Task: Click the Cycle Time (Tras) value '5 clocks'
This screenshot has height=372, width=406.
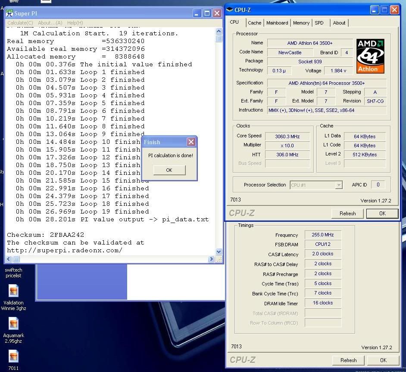Action: click(323, 284)
